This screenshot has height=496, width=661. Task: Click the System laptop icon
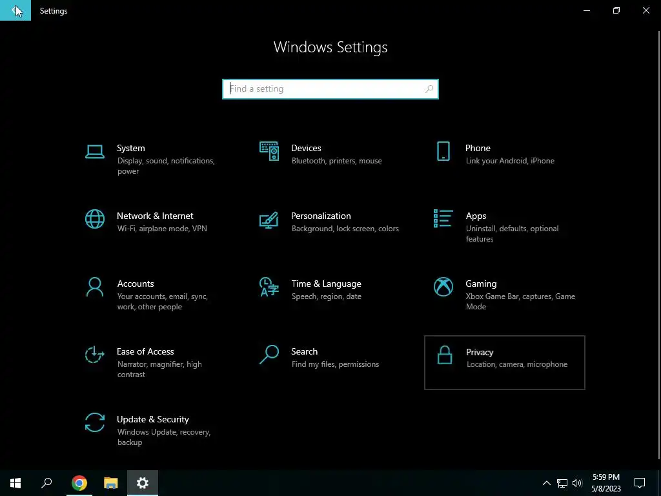[95, 151]
